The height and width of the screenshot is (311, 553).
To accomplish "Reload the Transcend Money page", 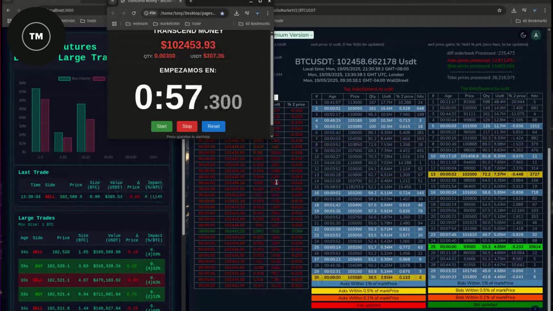I will [133, 13].
